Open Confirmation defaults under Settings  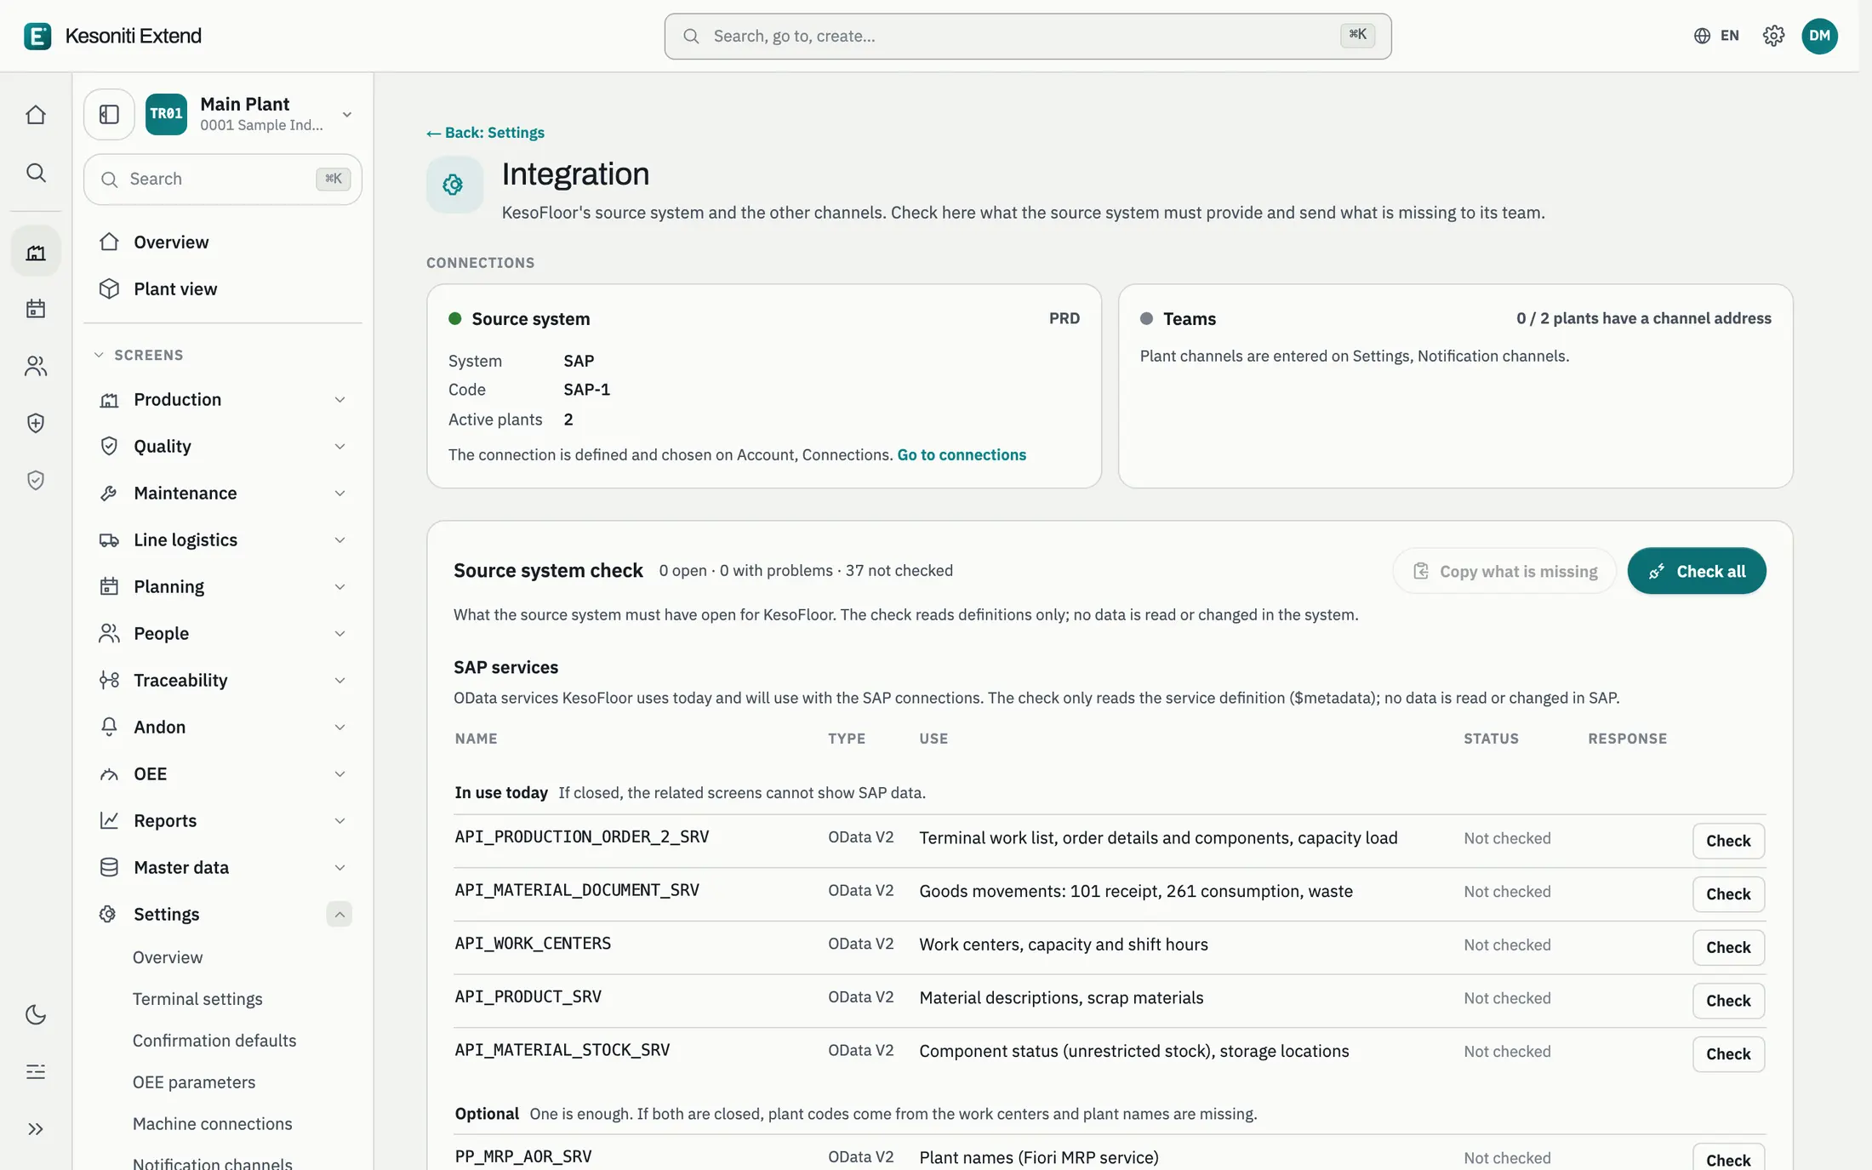coord(214,1041)
